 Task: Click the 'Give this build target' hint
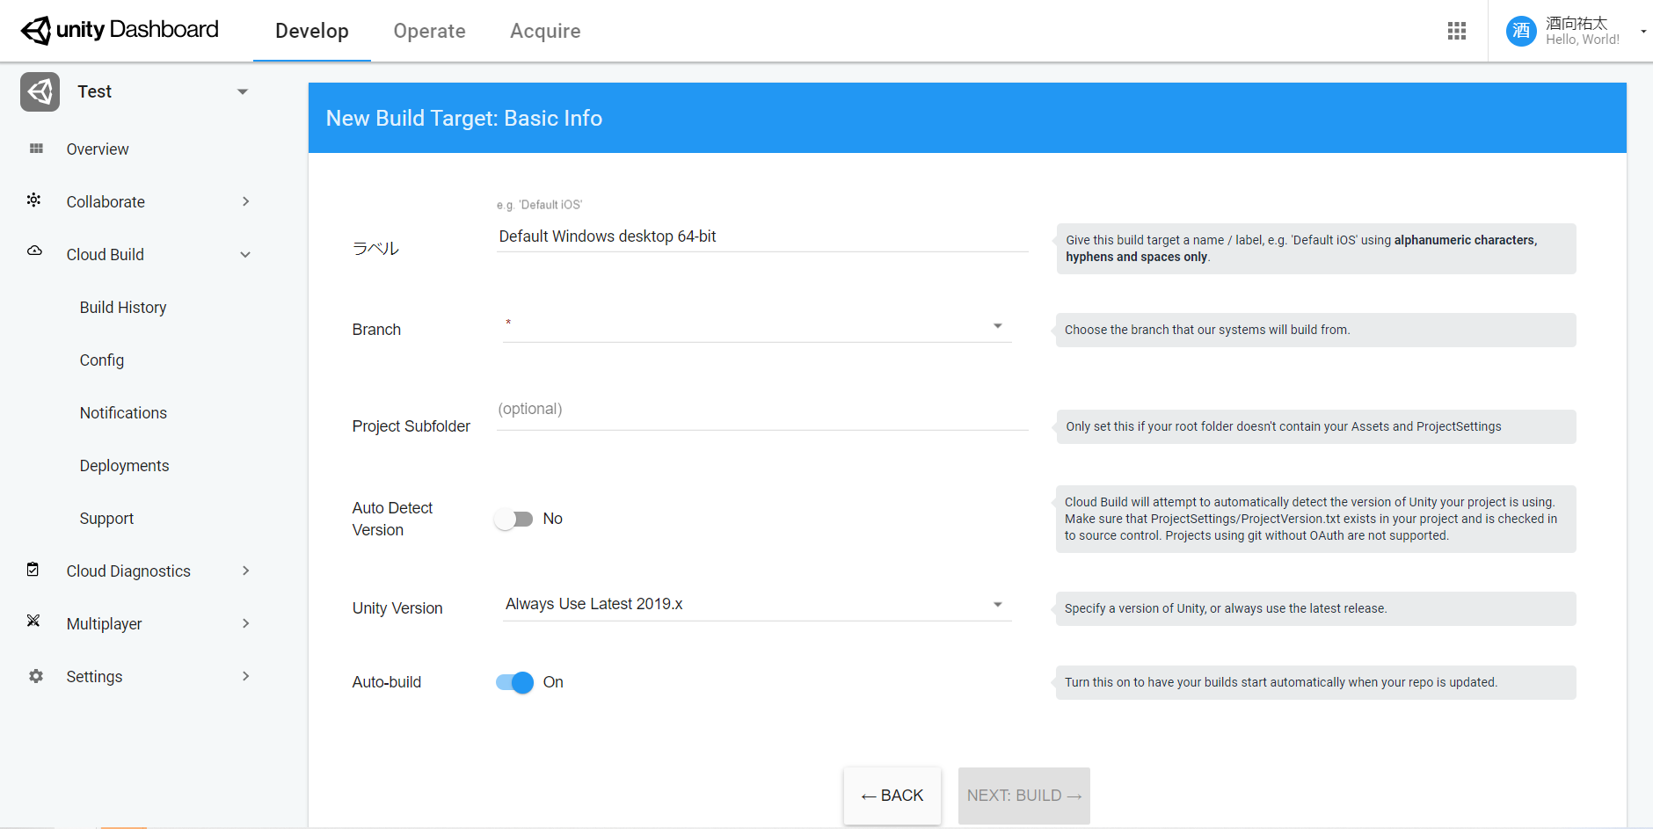(1302, 248)
